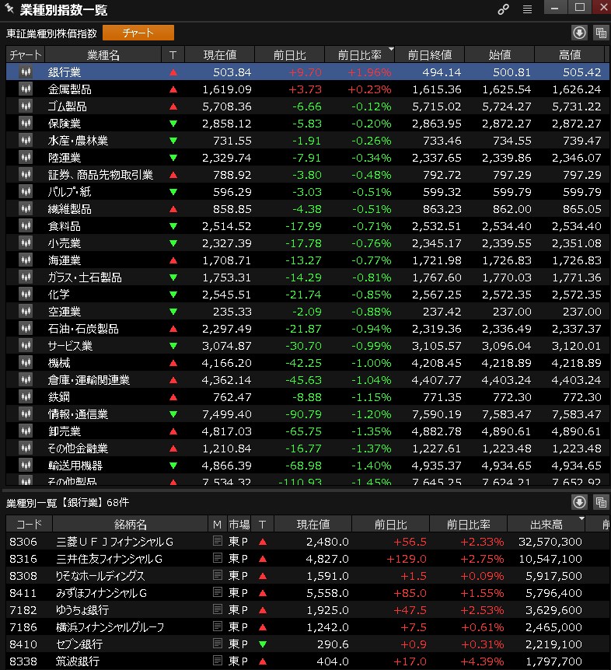The width and height of the screenshot is (611, 670).
Task: Open the hamburger menu in title bar
Action: pos(527,9)
